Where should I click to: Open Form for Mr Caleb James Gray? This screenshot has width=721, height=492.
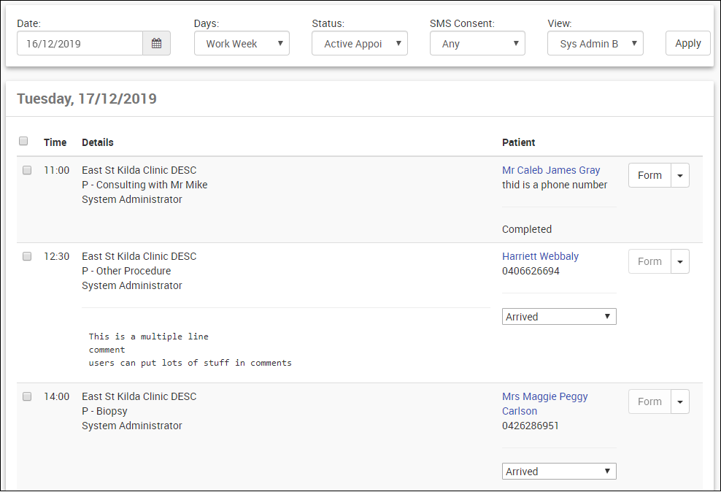click(649, 175)
